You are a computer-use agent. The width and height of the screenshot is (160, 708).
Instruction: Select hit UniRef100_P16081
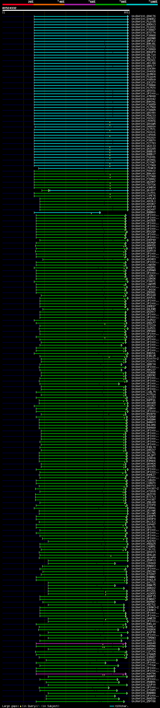(x=143, y=157)
